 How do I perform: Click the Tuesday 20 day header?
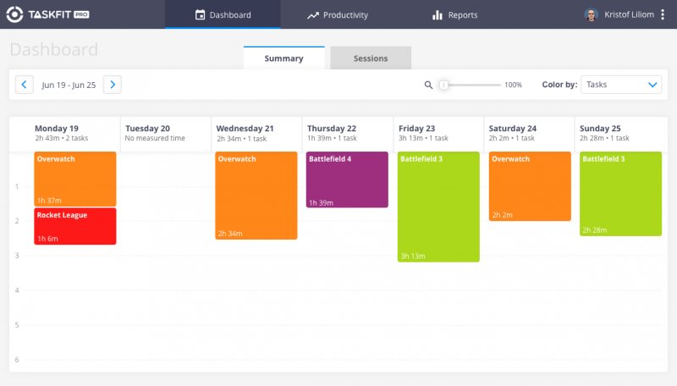(x=147, y=128)
